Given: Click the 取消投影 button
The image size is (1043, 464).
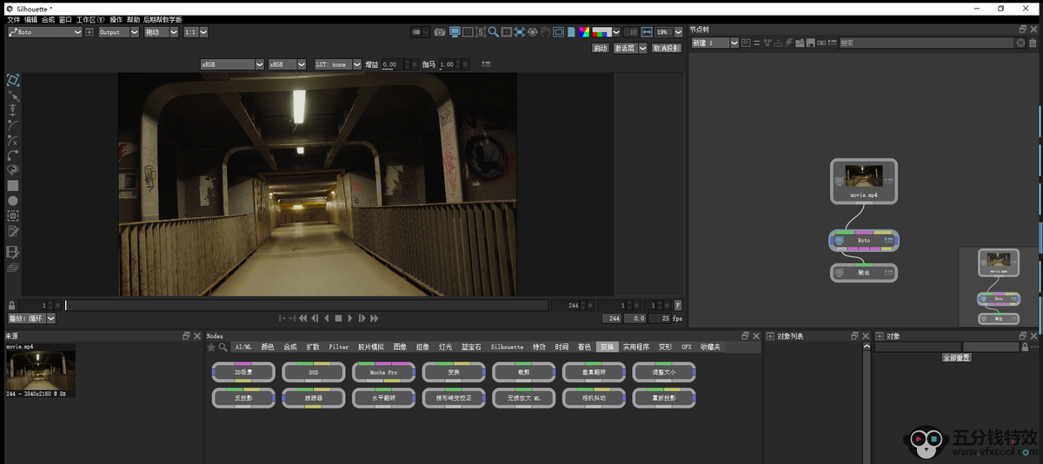Looking at the screenshot, I should 667,49.
